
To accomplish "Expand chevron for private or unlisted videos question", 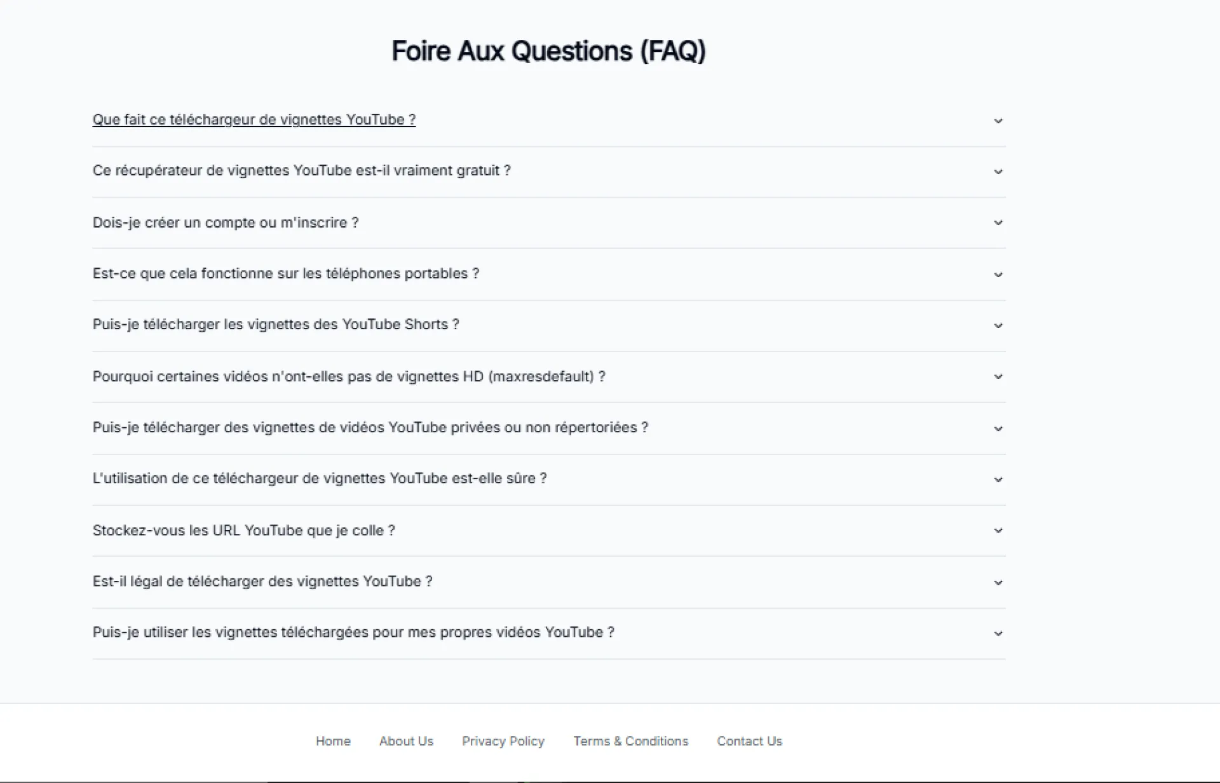I will [998, 428].
